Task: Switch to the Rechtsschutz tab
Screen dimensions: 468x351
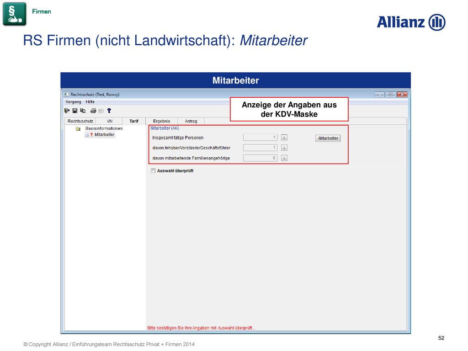Action: (x=80, y=121)
